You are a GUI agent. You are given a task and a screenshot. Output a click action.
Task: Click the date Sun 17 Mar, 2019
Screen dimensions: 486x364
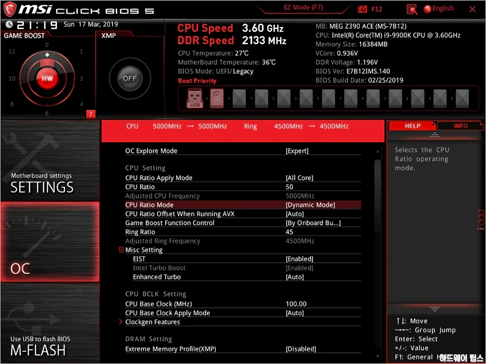click(x=91, y=24)
